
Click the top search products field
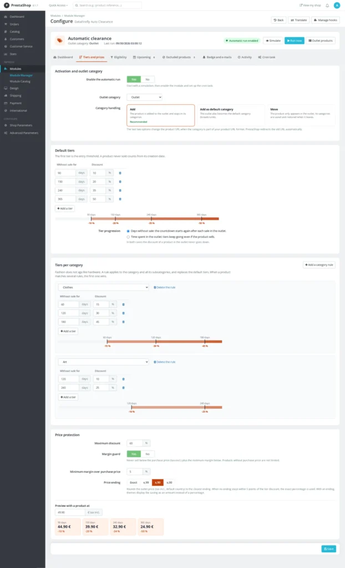click(107, 6)
